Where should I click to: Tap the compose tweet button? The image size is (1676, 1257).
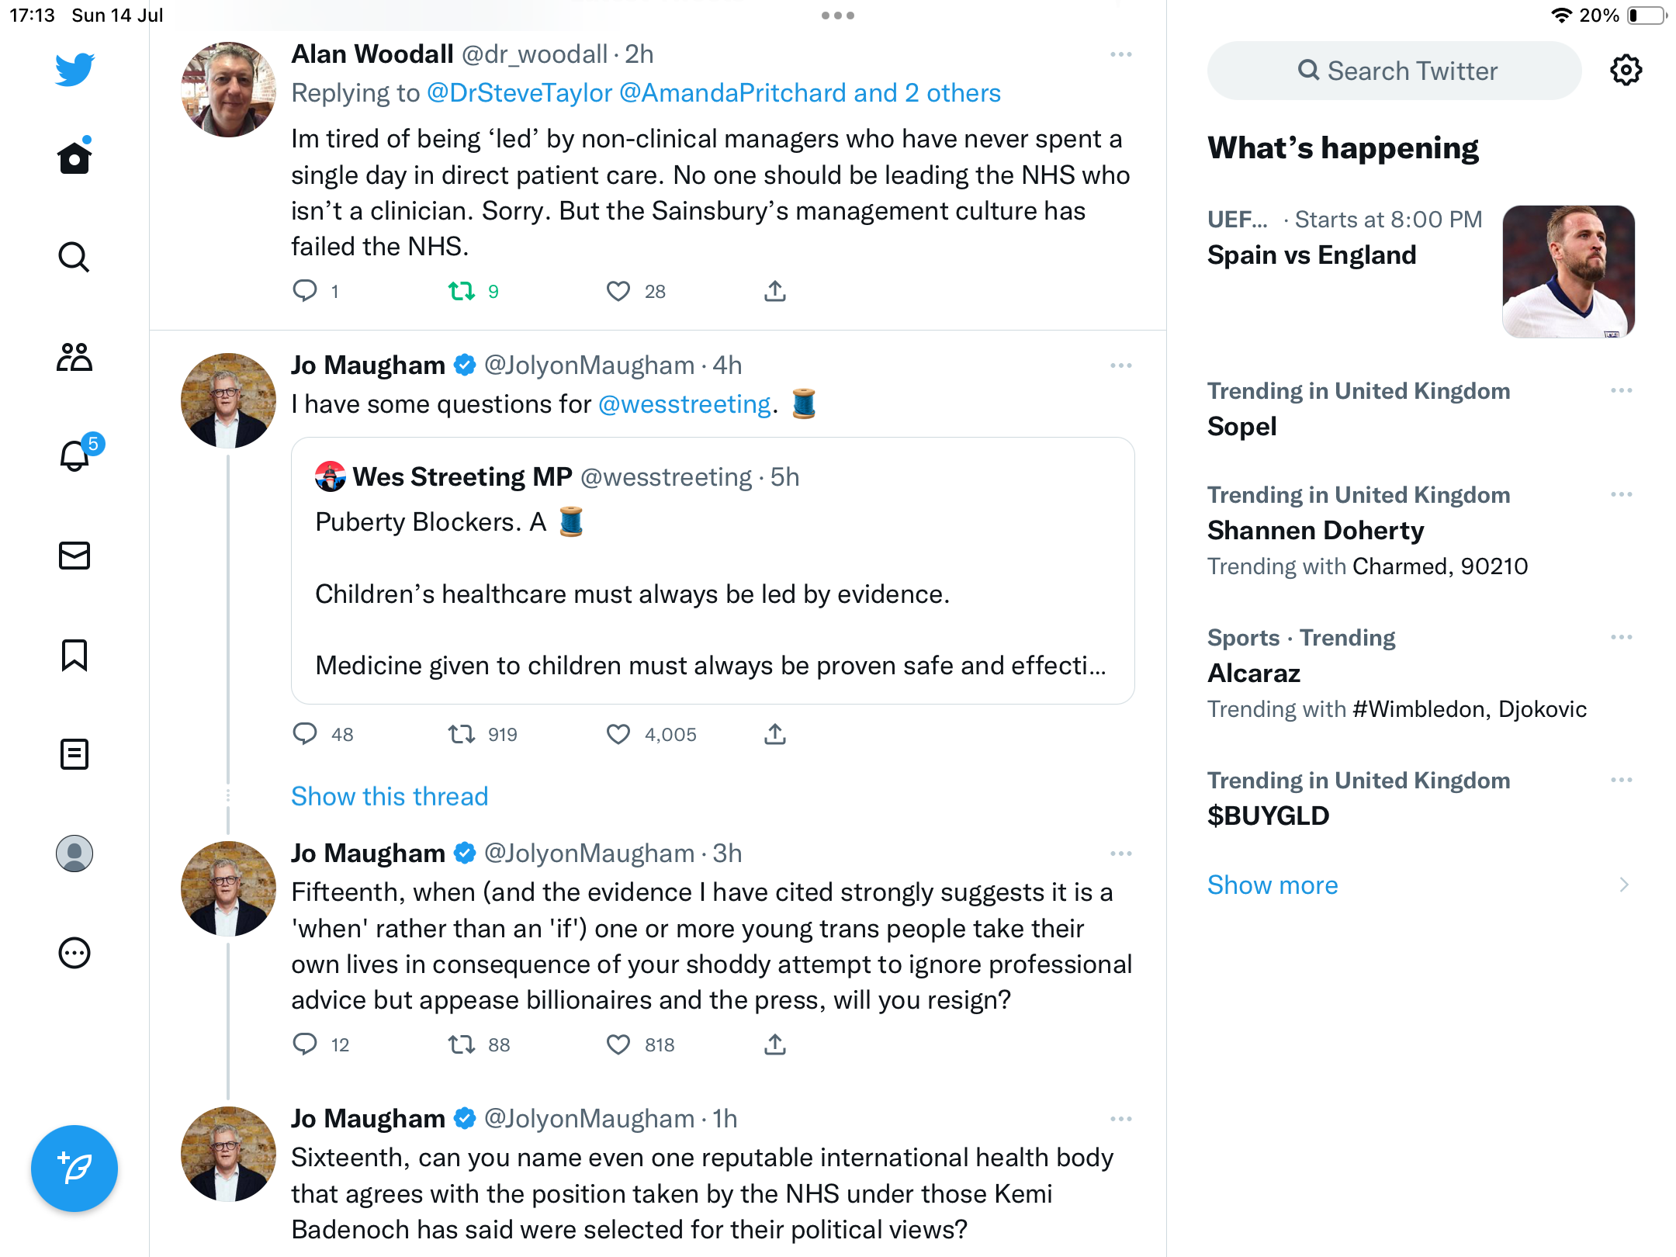point(74,1168)
